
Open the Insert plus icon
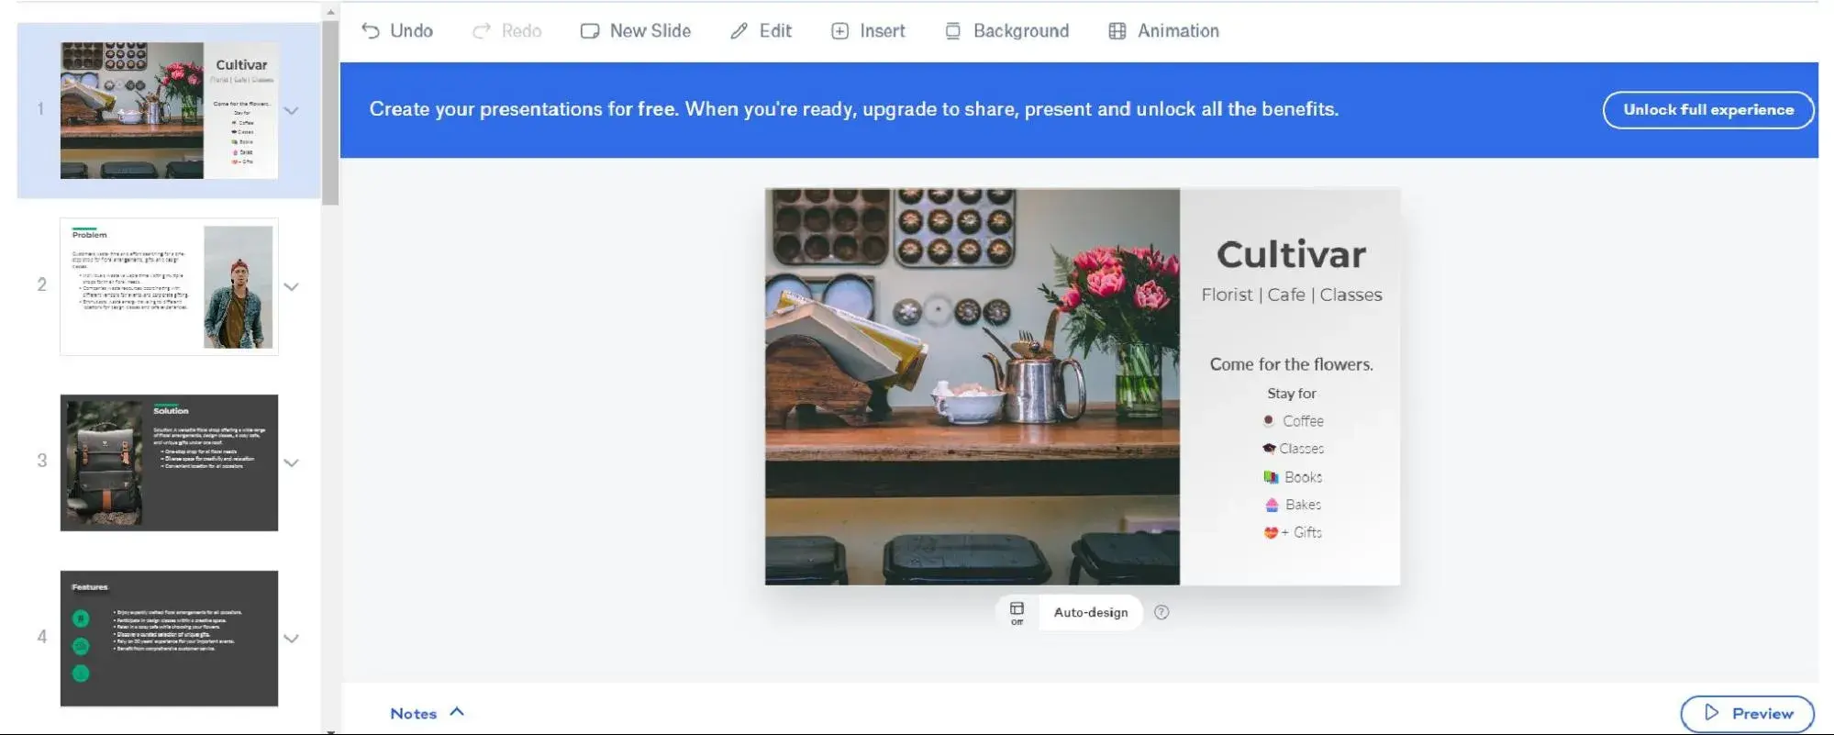tap(839, 31)
